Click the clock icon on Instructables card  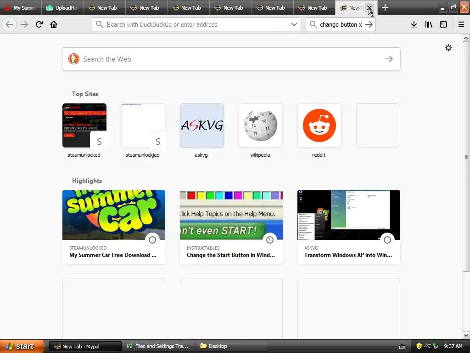point(270,239)
